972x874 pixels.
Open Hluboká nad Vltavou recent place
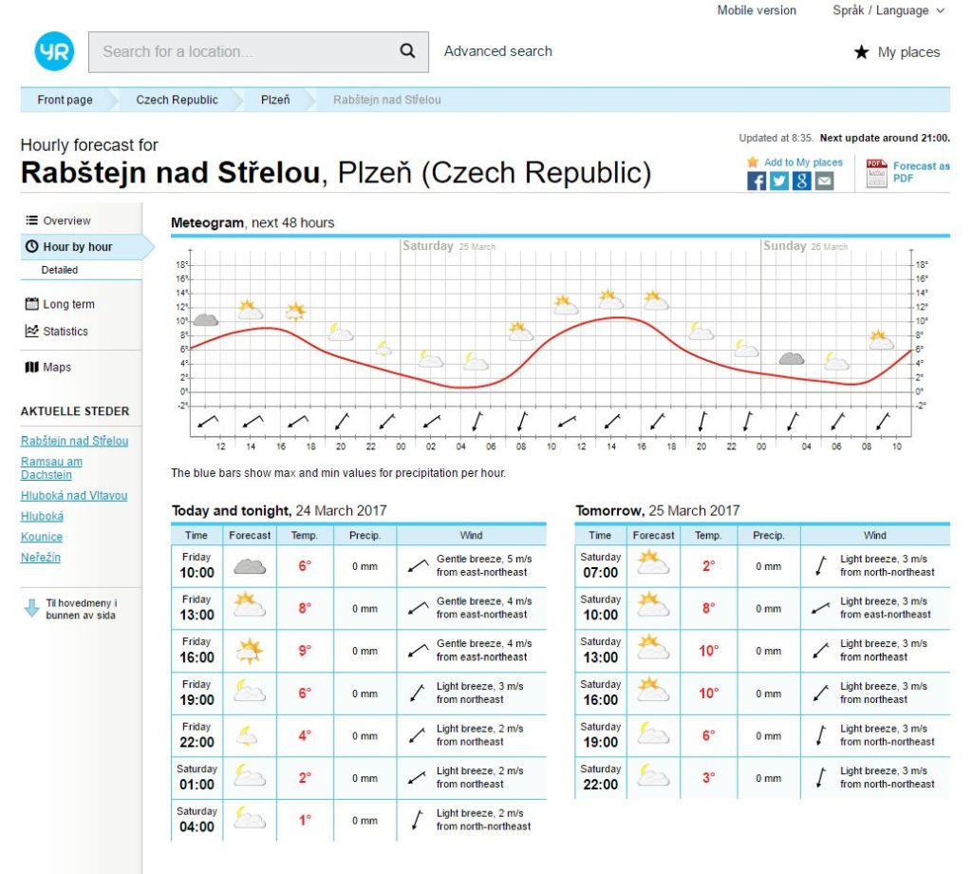click(74, 496)
